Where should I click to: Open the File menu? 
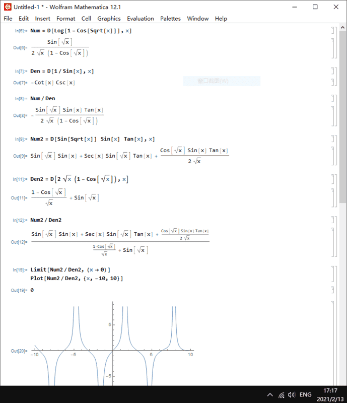(8, 19)
